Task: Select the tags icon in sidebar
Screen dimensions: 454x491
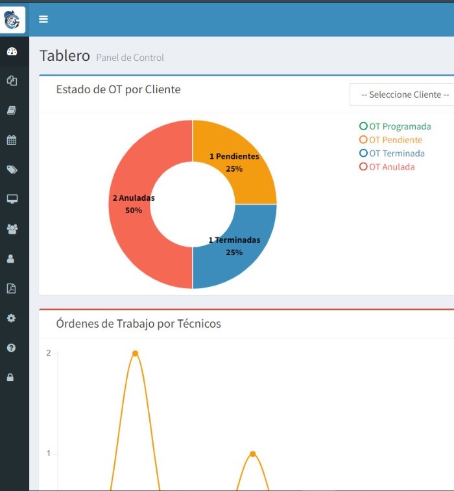Action: [12, 170]
